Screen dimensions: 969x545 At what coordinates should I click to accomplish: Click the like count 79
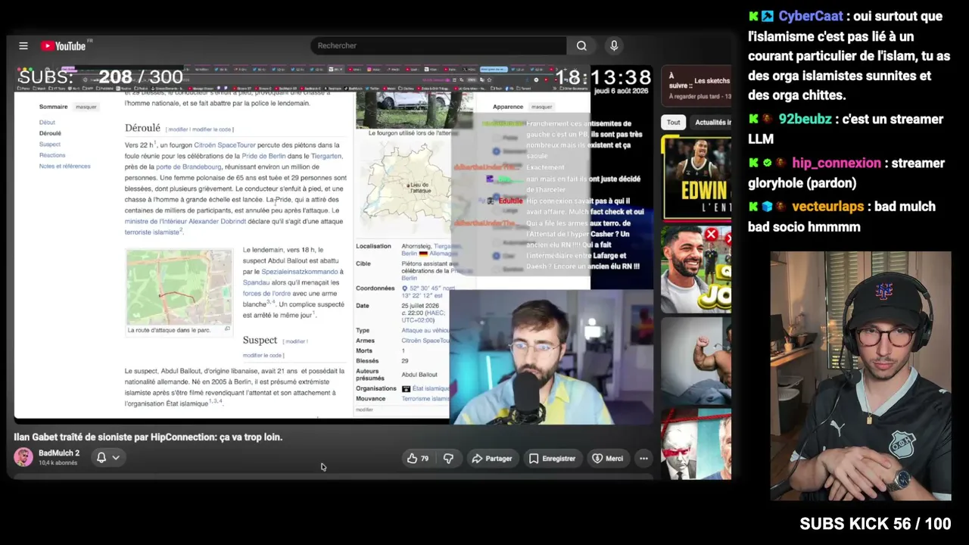[425, 459]
